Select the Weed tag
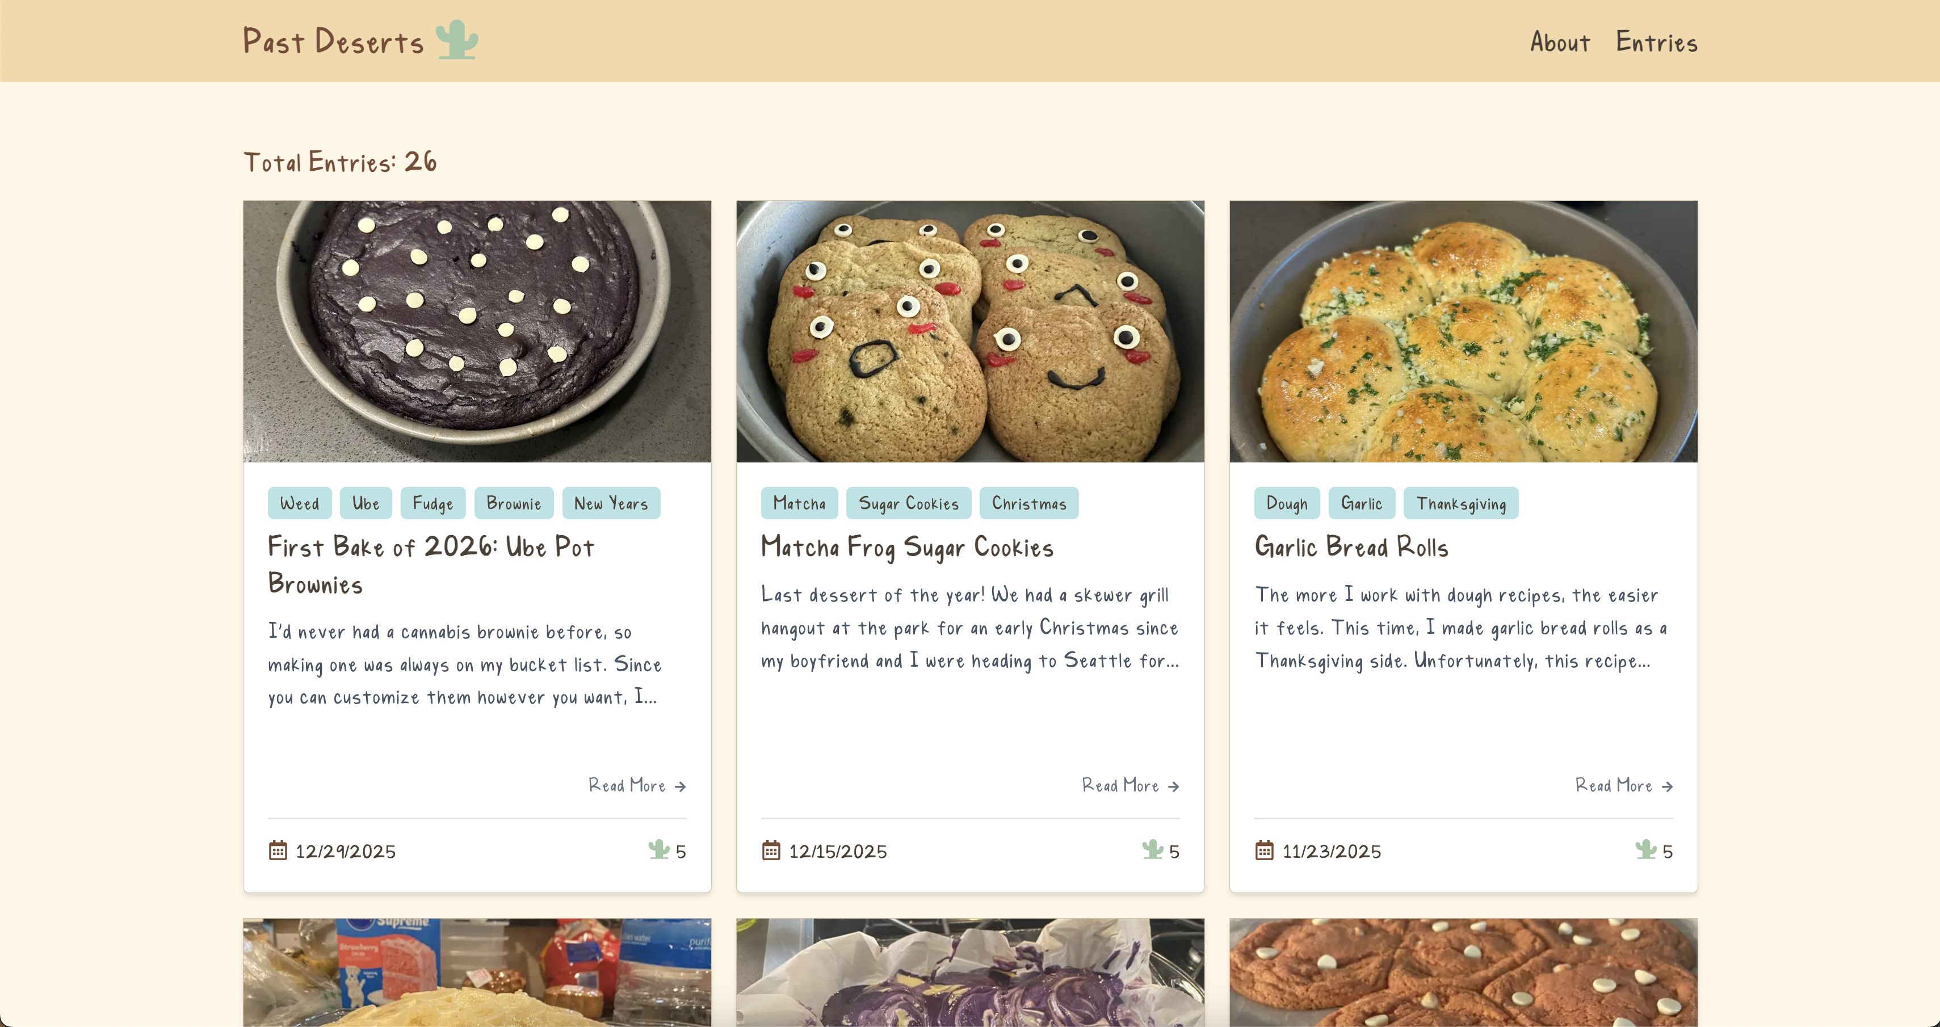Screen dimensions: 1940x1027 [x=299, y=503]
